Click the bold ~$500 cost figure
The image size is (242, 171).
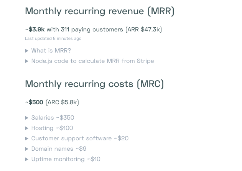point(35,102)
